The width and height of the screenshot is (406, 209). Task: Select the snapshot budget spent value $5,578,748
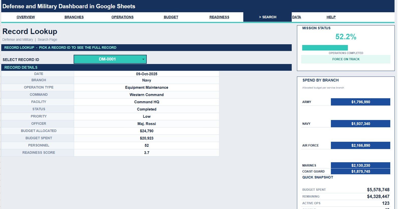[x=378, y=190]
